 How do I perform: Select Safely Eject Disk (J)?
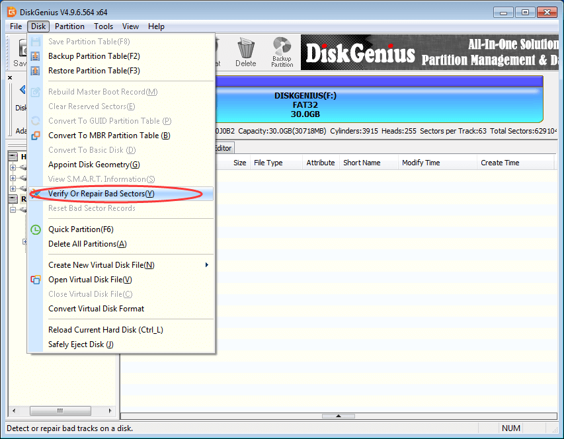click(x=121, y=344)
